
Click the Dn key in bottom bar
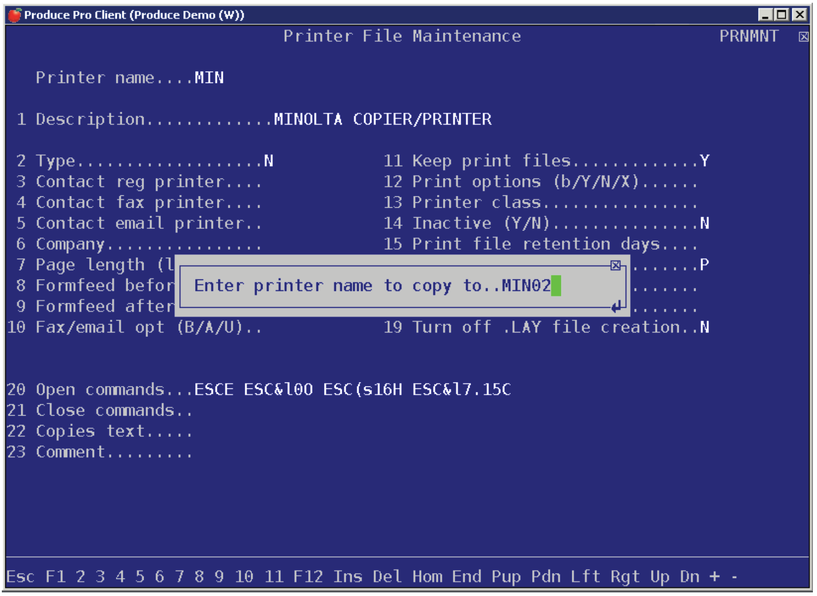[x=689, y=576]
